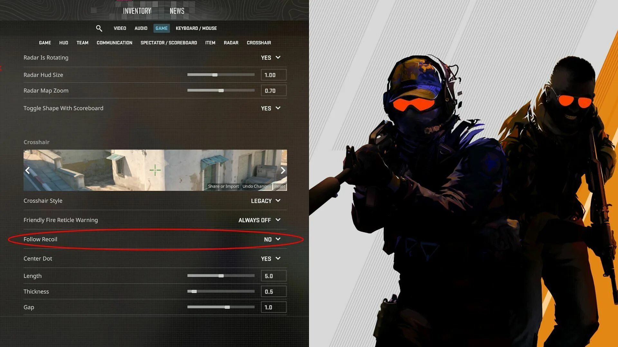Click the Video settings tab
The height and width of the screenshot is (347, 618).
[x=120, y=28]
